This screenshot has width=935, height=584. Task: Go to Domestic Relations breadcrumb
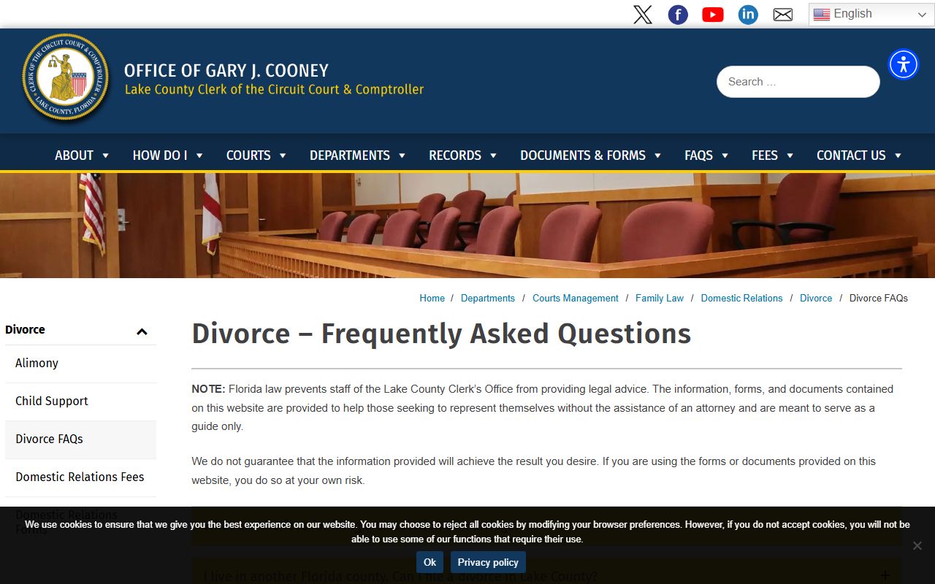741,298
